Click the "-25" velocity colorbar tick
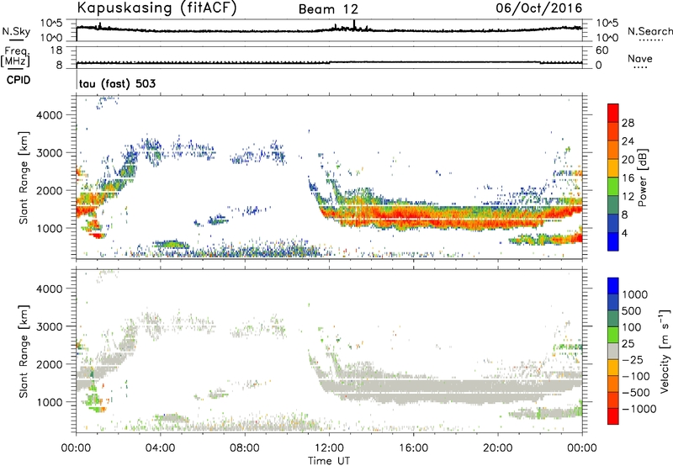Image resolution: width=673 pixels, height=466 pixels. pos(633,359)
